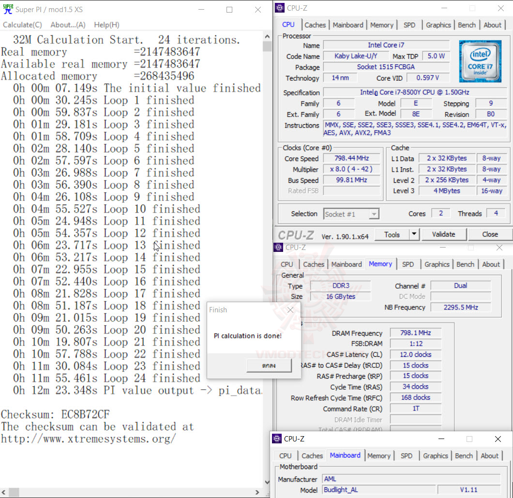513x498 pixels.
Task: Switch to SPD tab in top CPU-Z window
Action: (x=409, y=25)
